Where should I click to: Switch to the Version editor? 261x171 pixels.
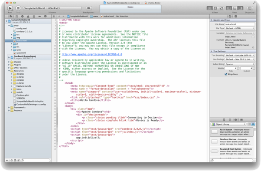coord(221,8)
